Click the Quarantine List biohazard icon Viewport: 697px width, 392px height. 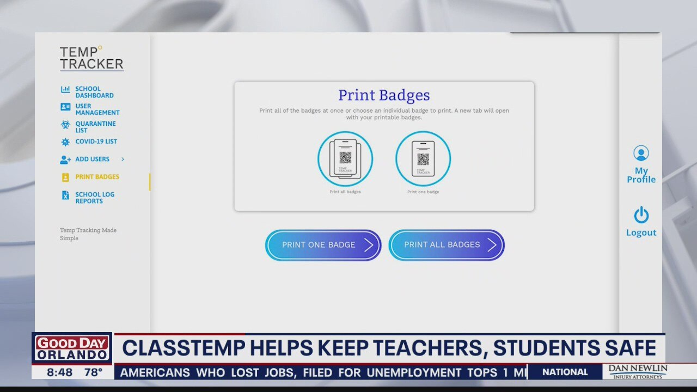65,125
